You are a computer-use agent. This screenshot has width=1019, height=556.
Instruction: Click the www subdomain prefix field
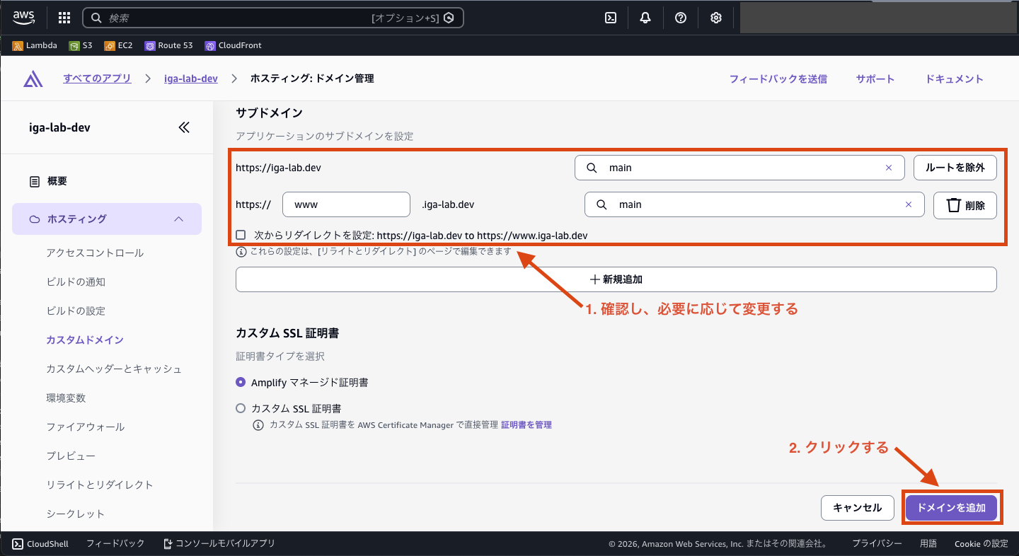(x=346, y=204)
